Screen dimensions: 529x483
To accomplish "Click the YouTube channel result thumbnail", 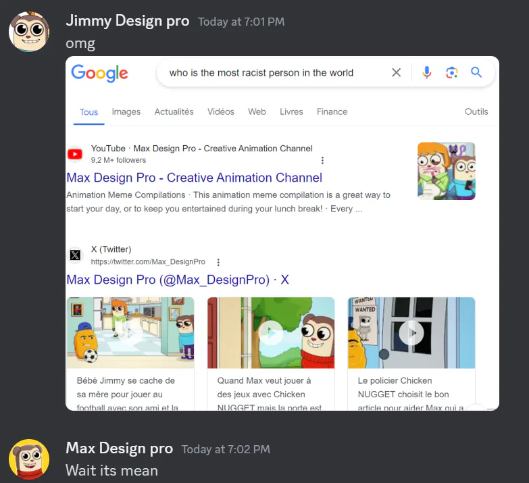I will pos(447,171).
